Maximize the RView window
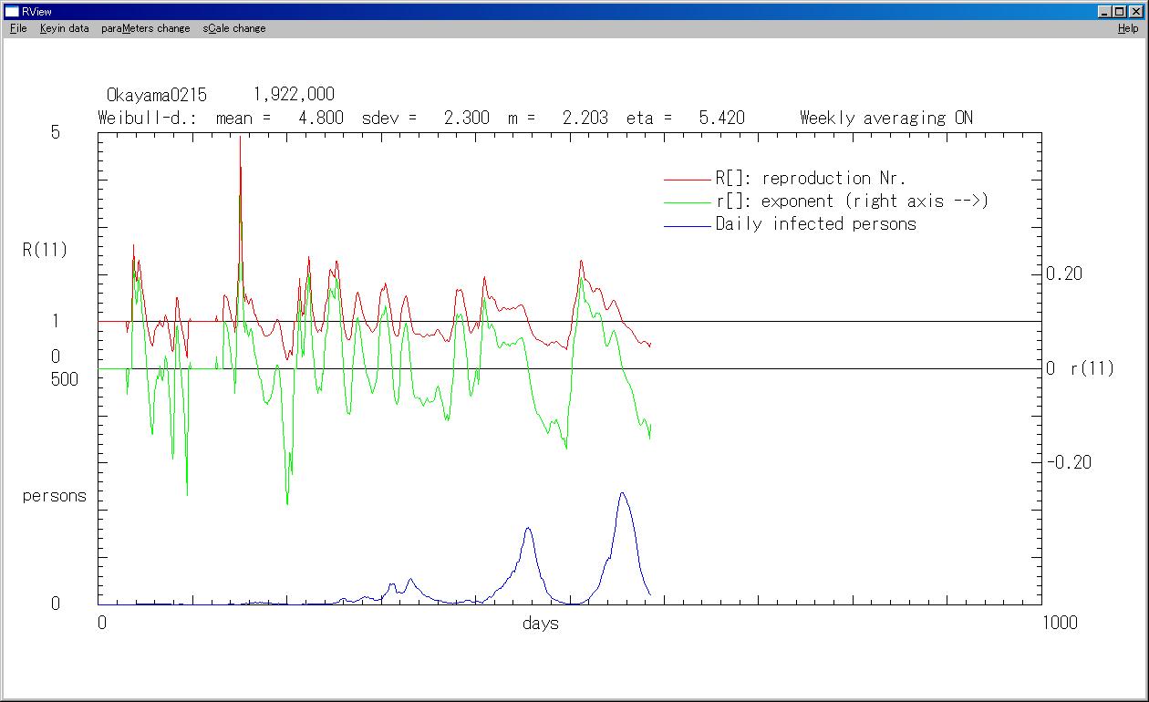The width and height of the screenshot is (1149, 702). 1120,11
